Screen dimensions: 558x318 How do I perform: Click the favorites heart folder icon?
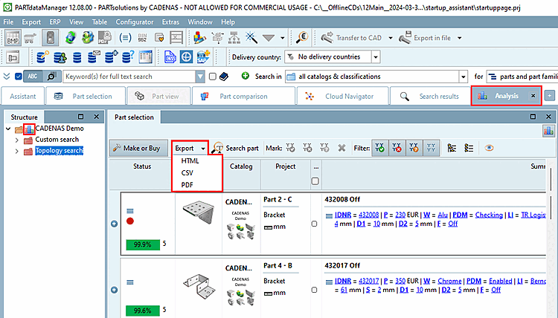click(x=159, y=38)
